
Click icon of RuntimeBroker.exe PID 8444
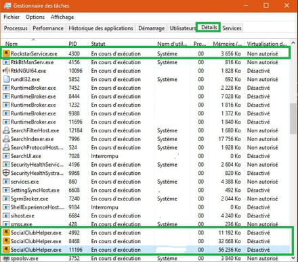pos(6,97)
